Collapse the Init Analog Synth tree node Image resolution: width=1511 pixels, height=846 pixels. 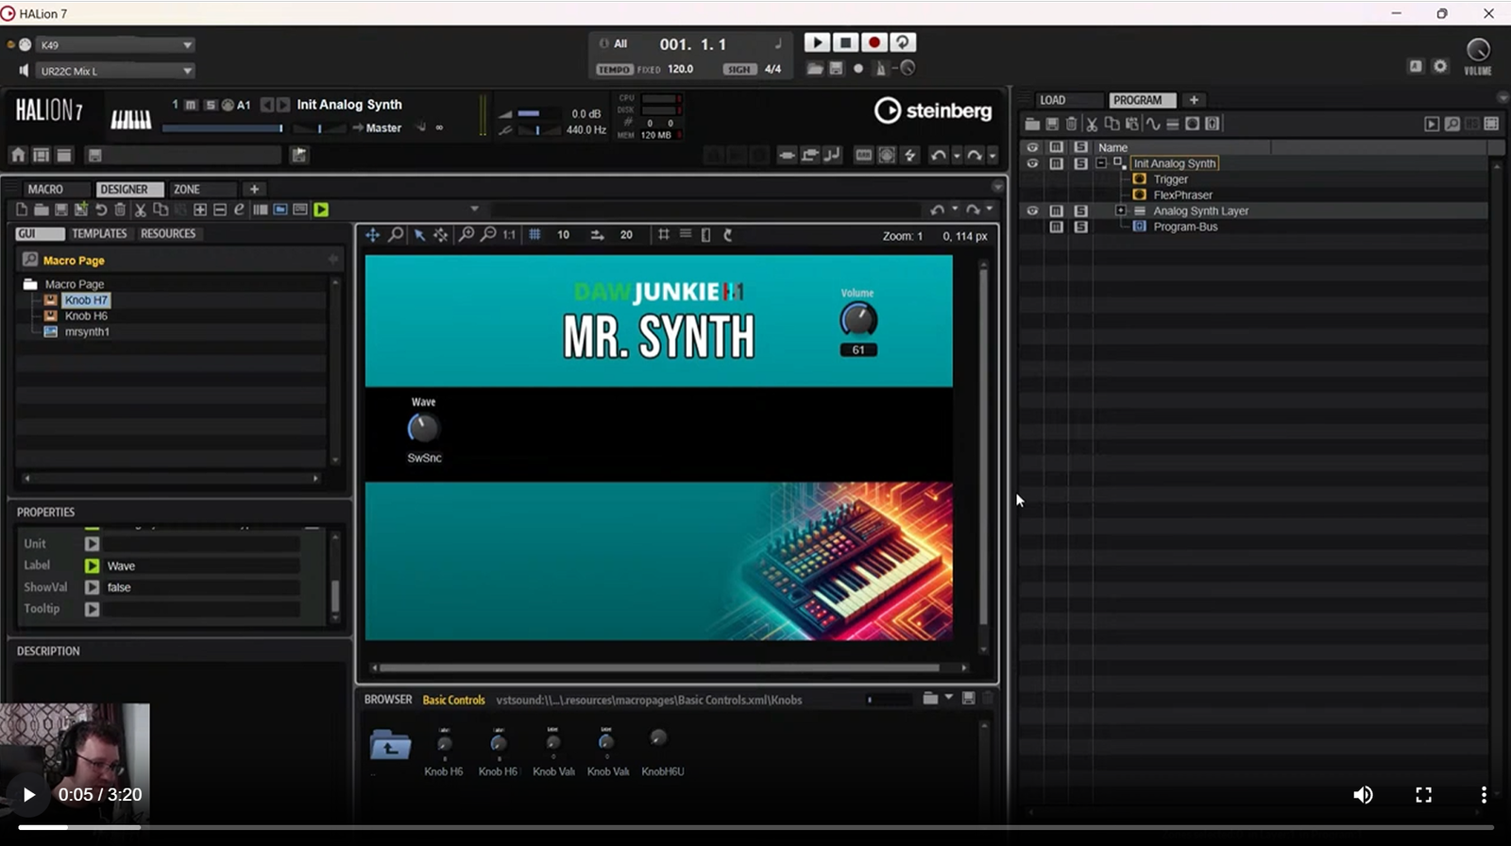(1101, 163)
